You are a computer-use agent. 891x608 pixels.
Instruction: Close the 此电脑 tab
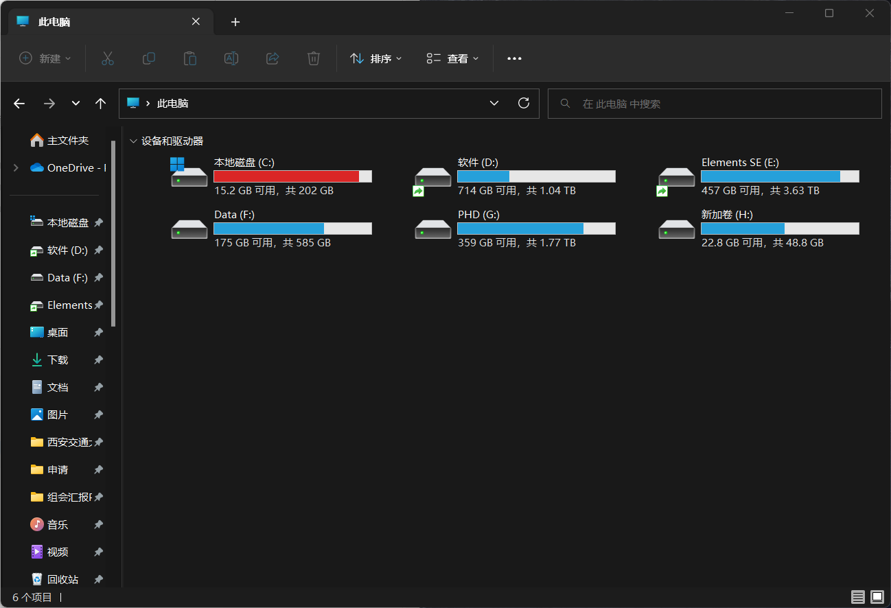pyautogui.click(x=196, y=21)
